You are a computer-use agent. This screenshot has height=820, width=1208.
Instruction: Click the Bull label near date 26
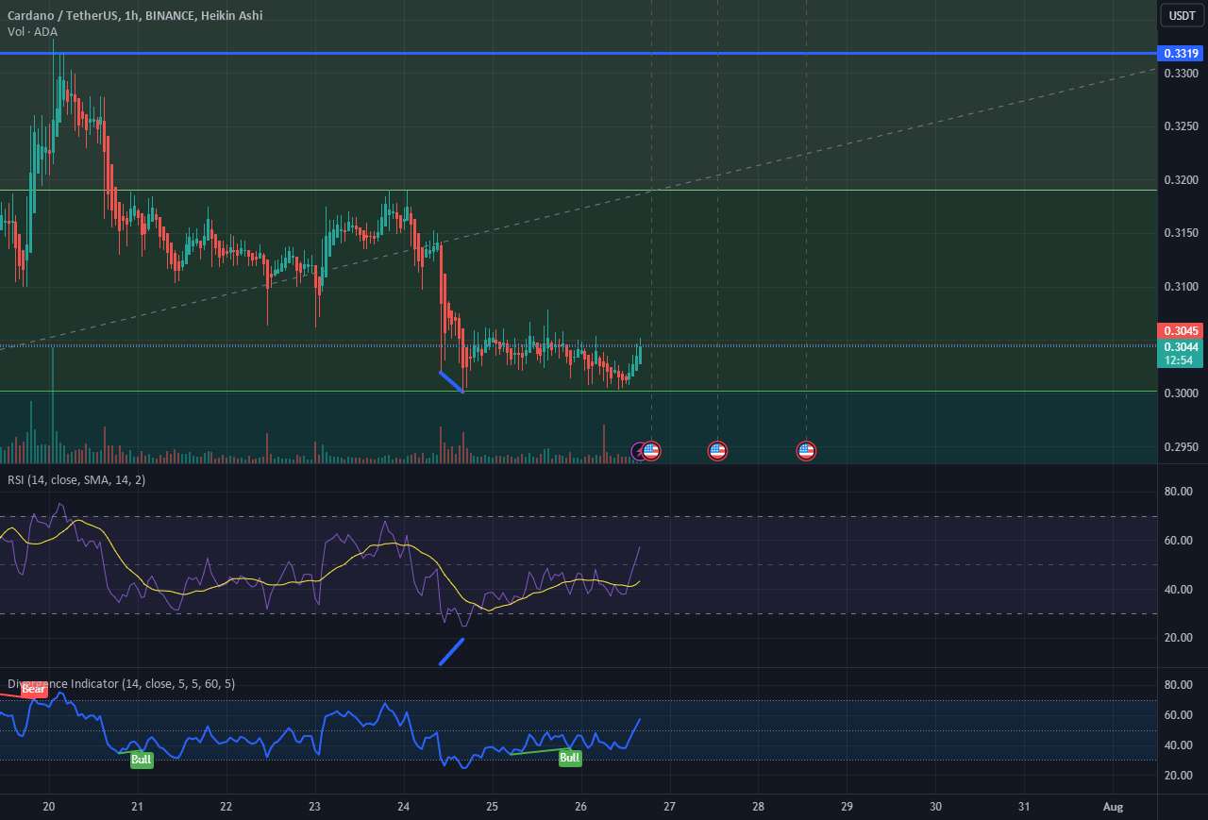pyautogui.click(x=570, y=757)
